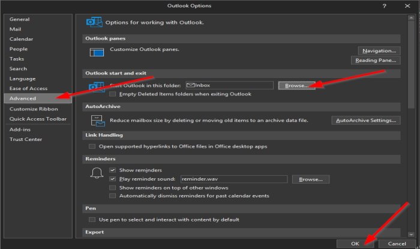This screenshot has height=249, width=420.
Task: Close the Outlook Options dialog
Action: coord(407,6)
